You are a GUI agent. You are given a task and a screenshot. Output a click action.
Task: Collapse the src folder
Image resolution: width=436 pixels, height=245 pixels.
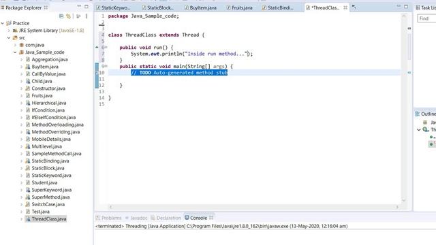9,37
